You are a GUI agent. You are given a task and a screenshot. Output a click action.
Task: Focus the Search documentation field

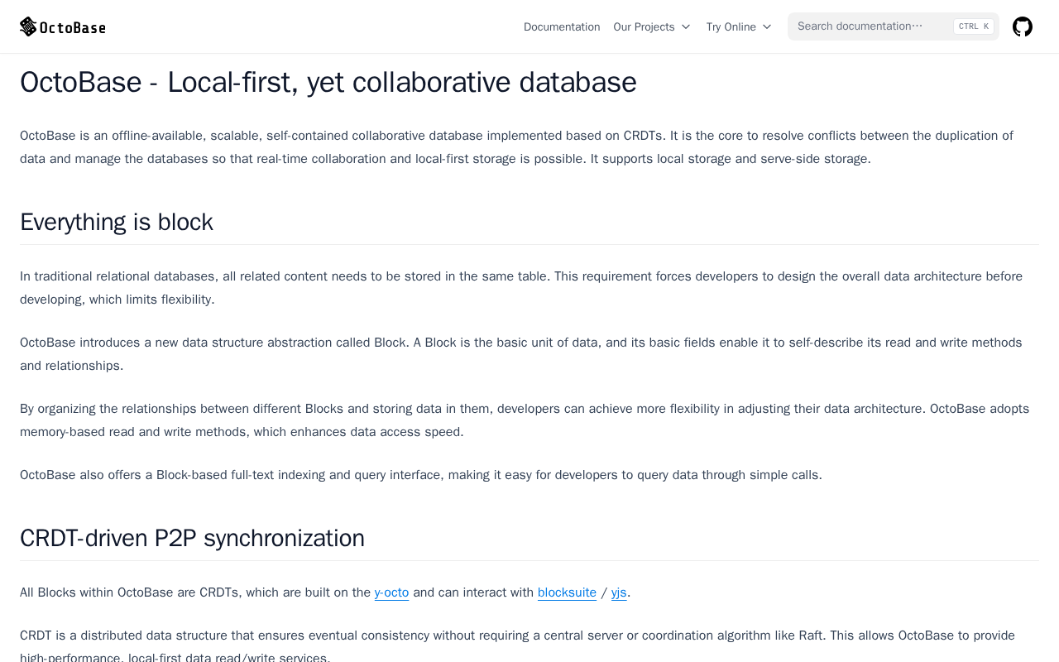click(869, 26)
